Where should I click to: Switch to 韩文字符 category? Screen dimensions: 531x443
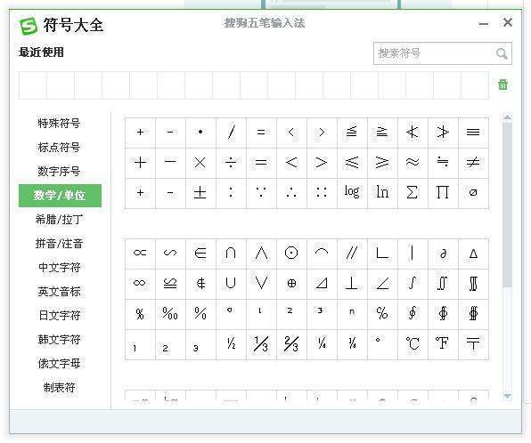pyautogui.click(x=59, y=340)
